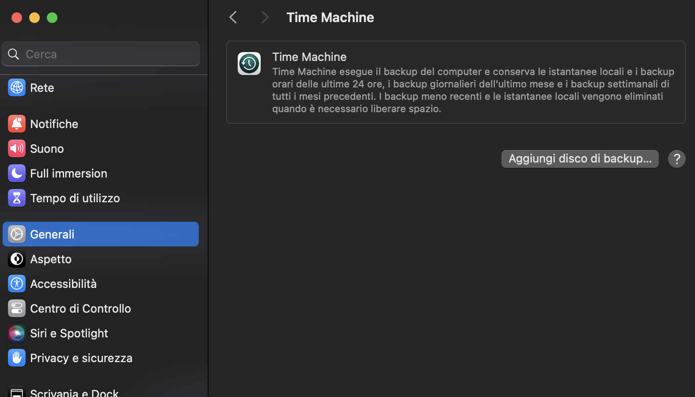
Task: Click the Siri e Spotlight icon
Action: tap(17, 333)
